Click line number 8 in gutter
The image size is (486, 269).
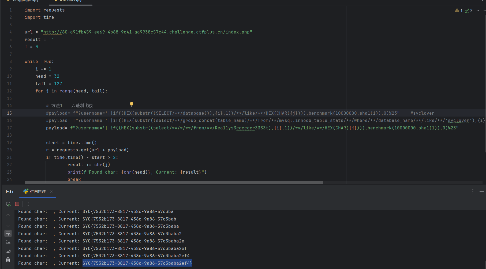(10, 61)
